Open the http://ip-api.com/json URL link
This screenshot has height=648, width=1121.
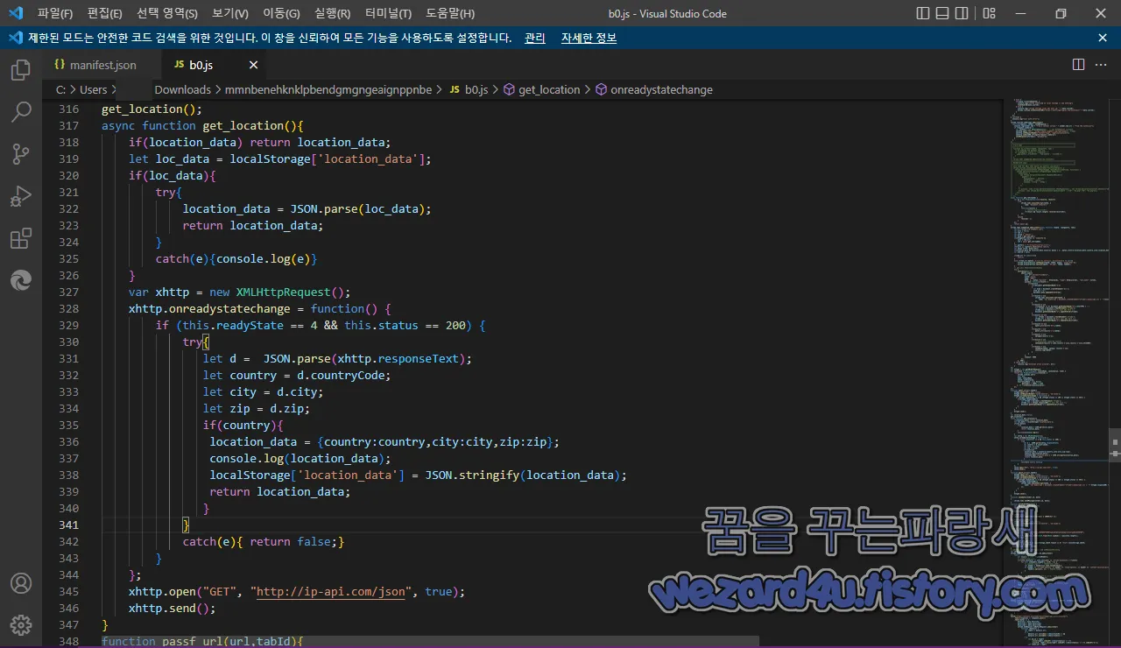pos(331,592)
